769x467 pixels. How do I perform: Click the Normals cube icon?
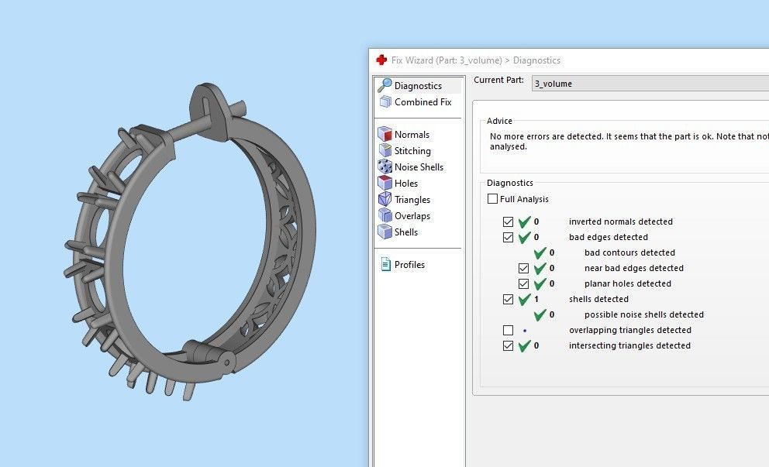(385, 134)
